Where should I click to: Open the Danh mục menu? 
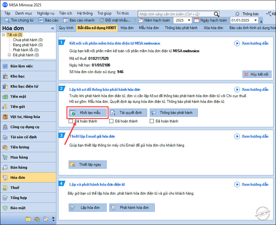(24, 13)
